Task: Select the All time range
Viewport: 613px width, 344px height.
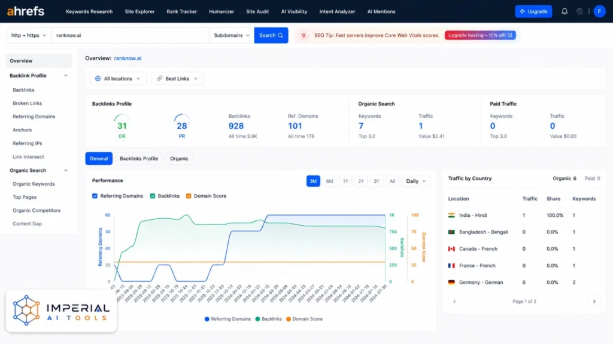Action: pos(392,181)
